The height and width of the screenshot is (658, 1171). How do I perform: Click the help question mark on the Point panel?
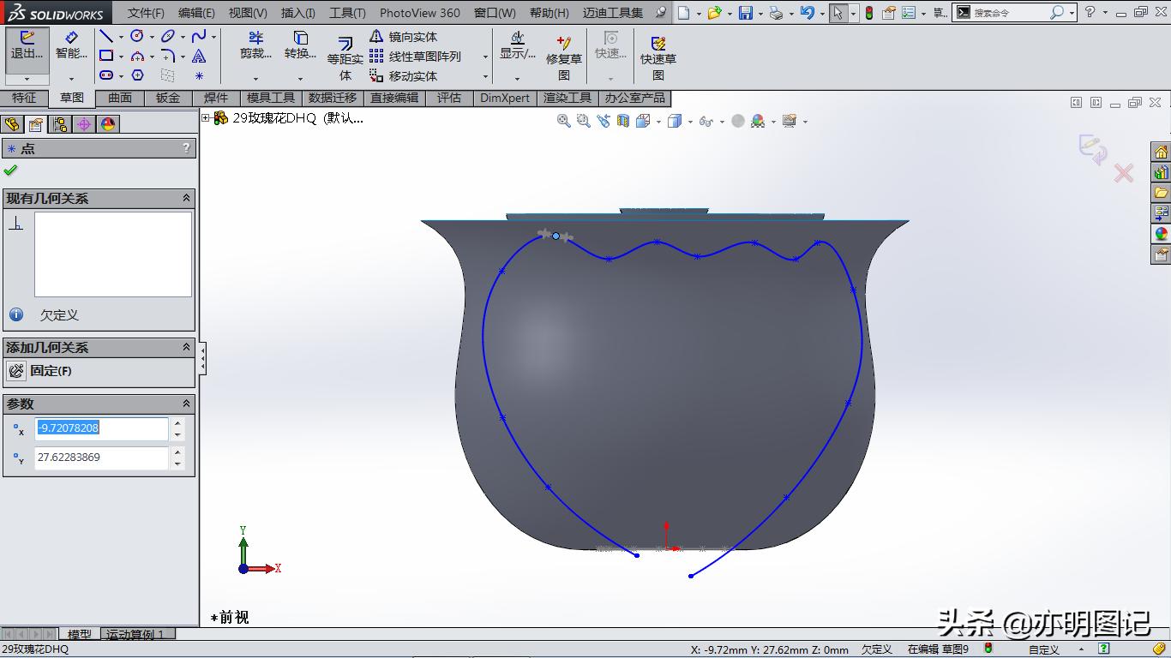186,147
